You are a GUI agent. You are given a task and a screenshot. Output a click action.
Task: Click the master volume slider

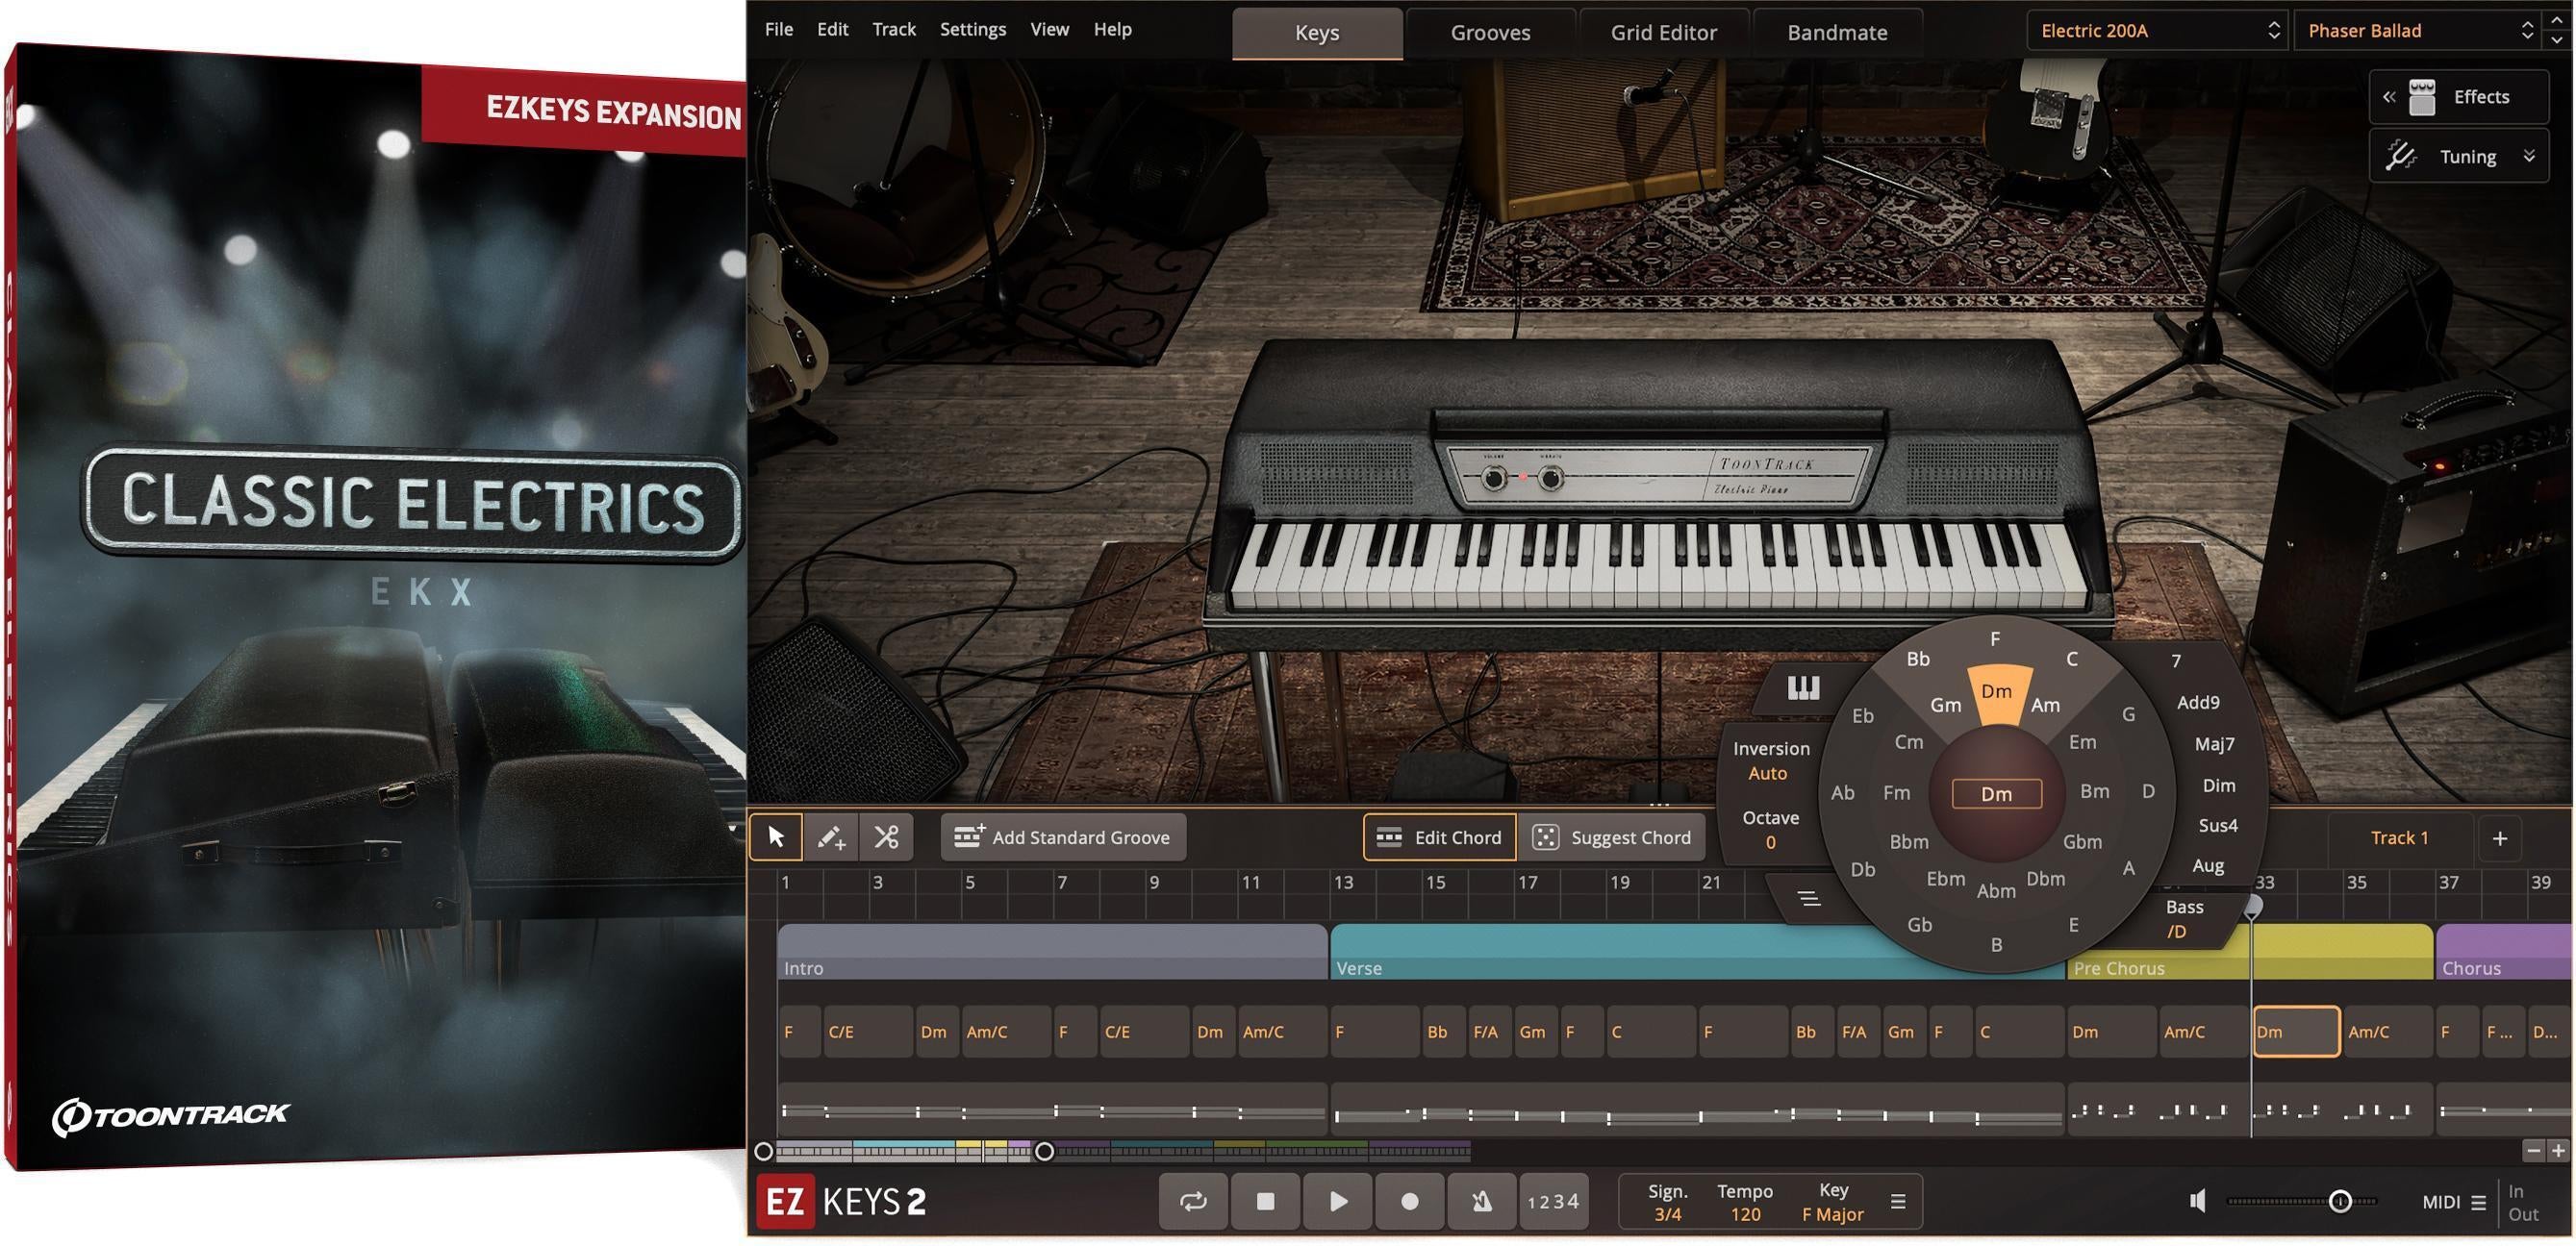click(2342, 1201)
